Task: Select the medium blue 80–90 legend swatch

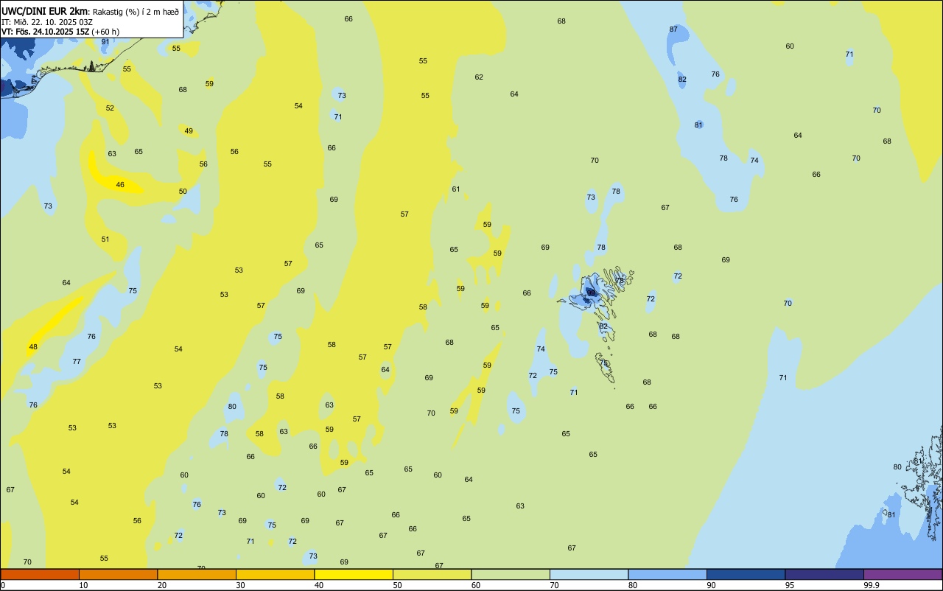Action: click(667, 574)
